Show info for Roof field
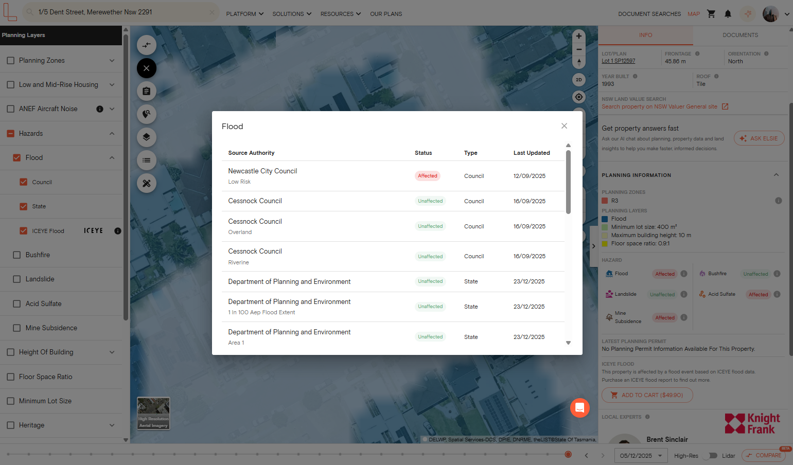793x465 pixels. (716, 76)
